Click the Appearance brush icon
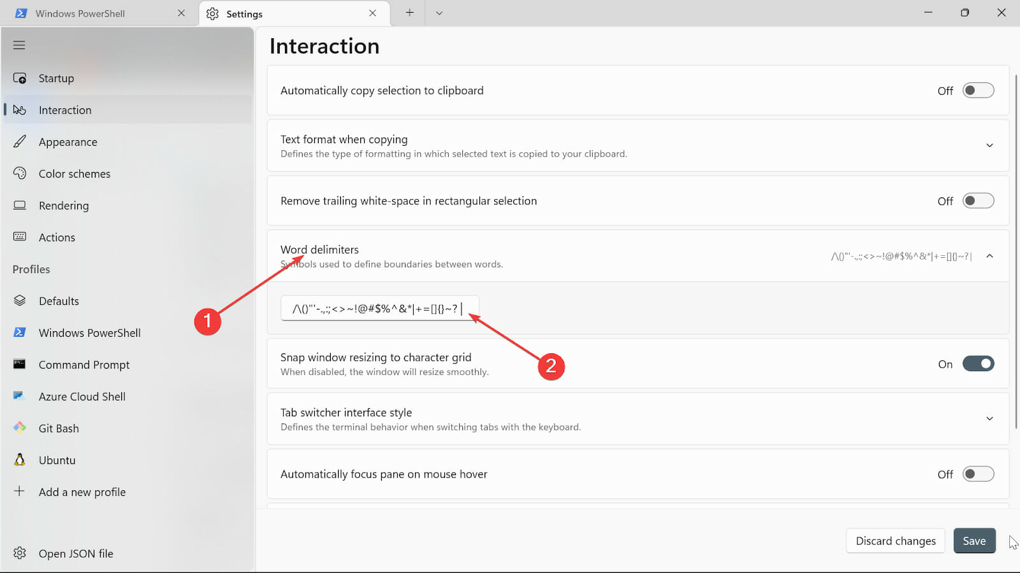This screenshot has width=1020, height=573. (20, 141)
